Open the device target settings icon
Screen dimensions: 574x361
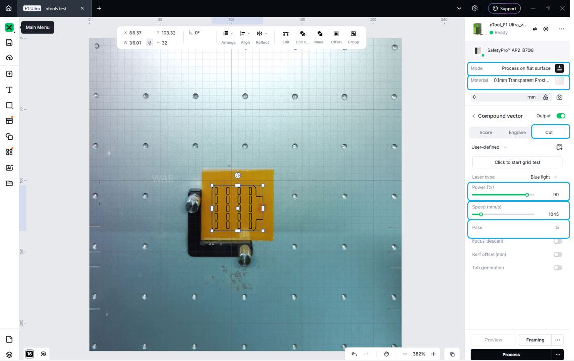[x=546, y=29]
